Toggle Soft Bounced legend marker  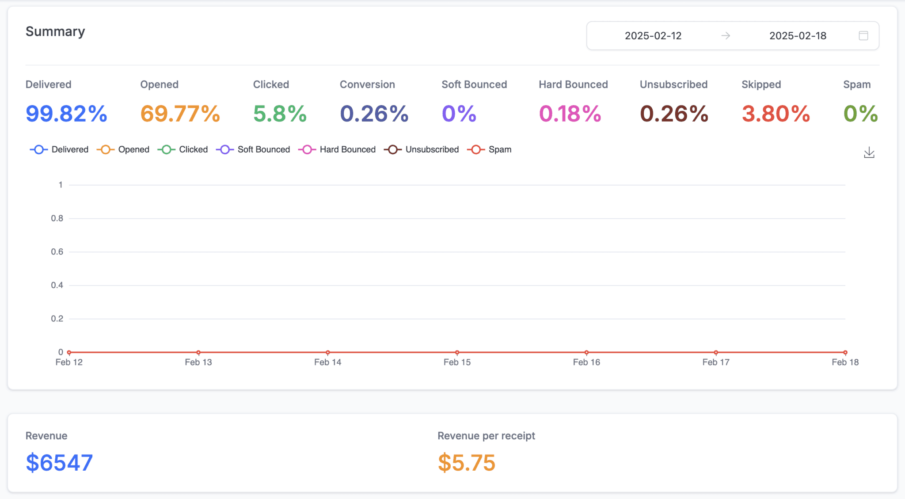[225, 149]
